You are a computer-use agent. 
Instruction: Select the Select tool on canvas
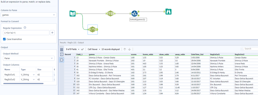coord(110,14)
